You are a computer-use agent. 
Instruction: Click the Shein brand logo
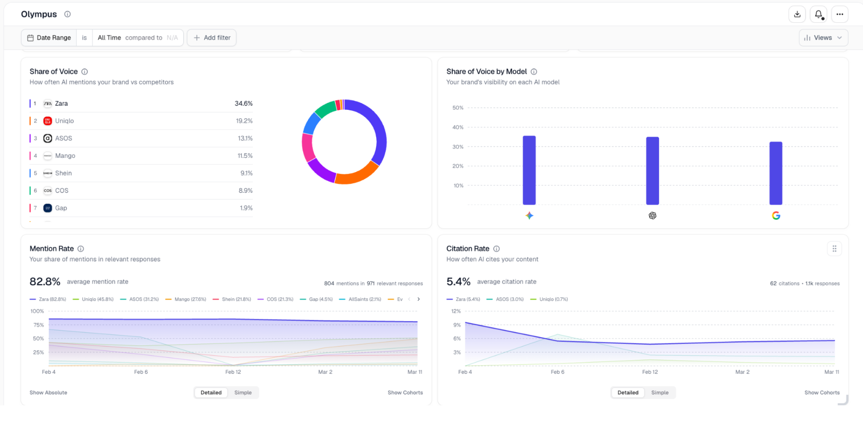pyautogui.click(x=48, y=173)
